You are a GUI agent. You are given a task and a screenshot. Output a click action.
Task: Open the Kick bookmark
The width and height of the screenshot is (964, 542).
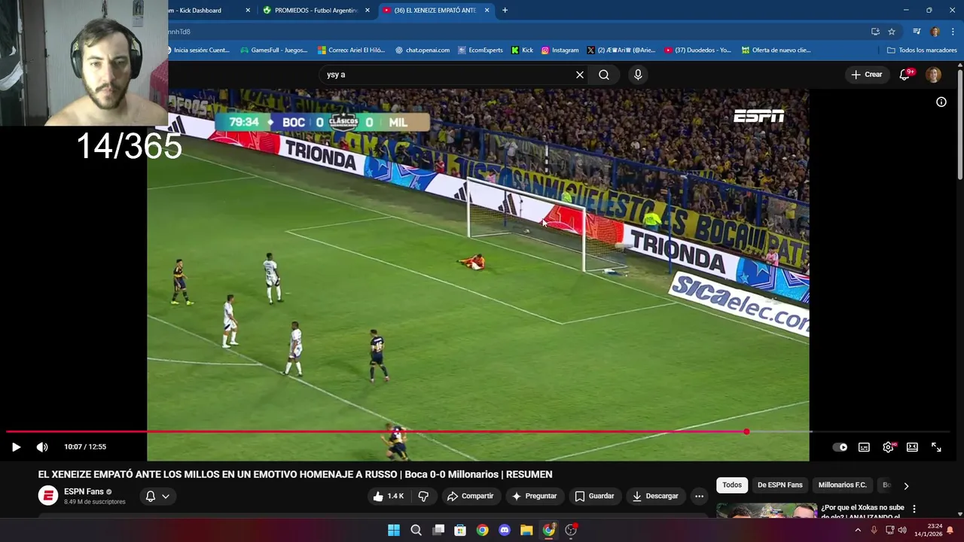522,50
